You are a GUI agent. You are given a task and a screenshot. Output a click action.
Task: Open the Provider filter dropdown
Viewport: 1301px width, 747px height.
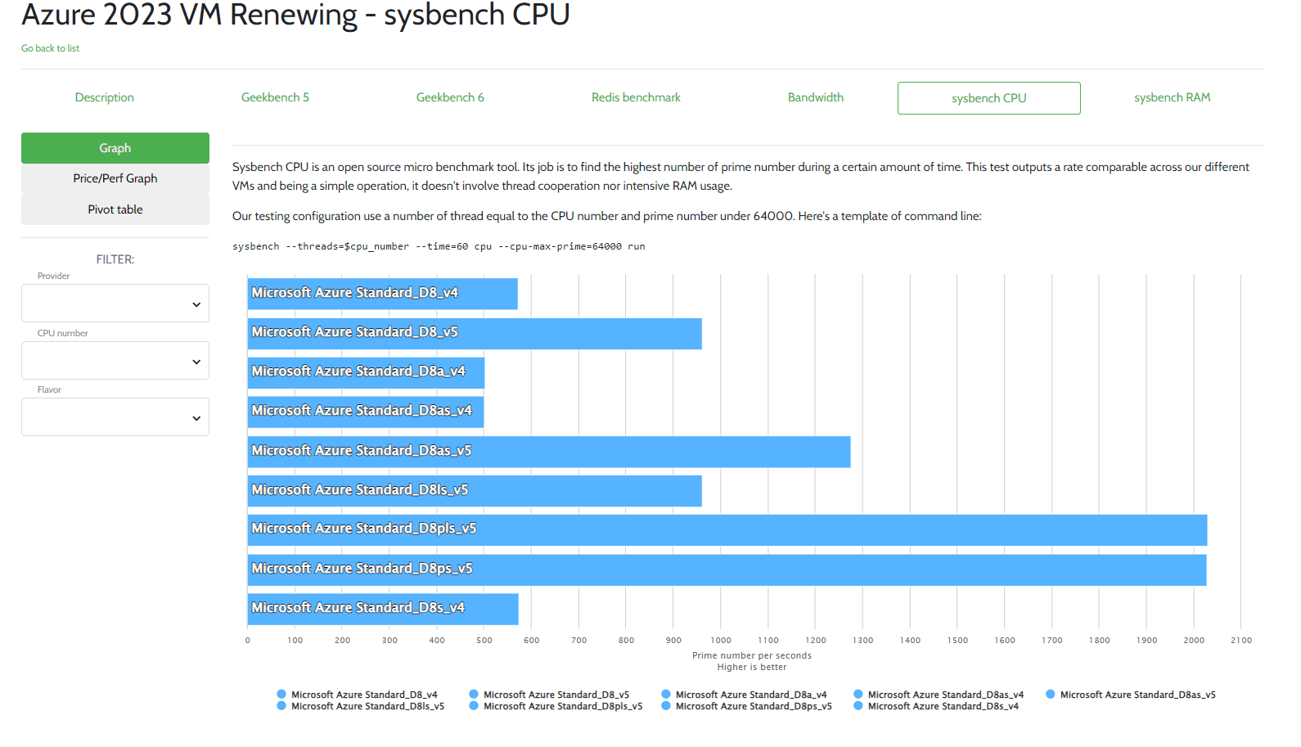(115, 303)
